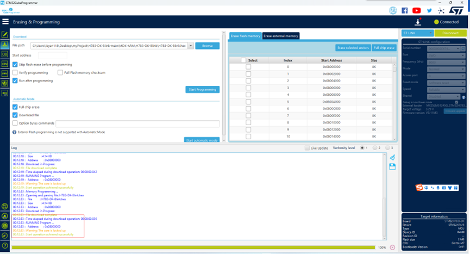Open the REG registers sidebar icon
This screenshot has width=470, height=254.
click(x=5, y=93)
